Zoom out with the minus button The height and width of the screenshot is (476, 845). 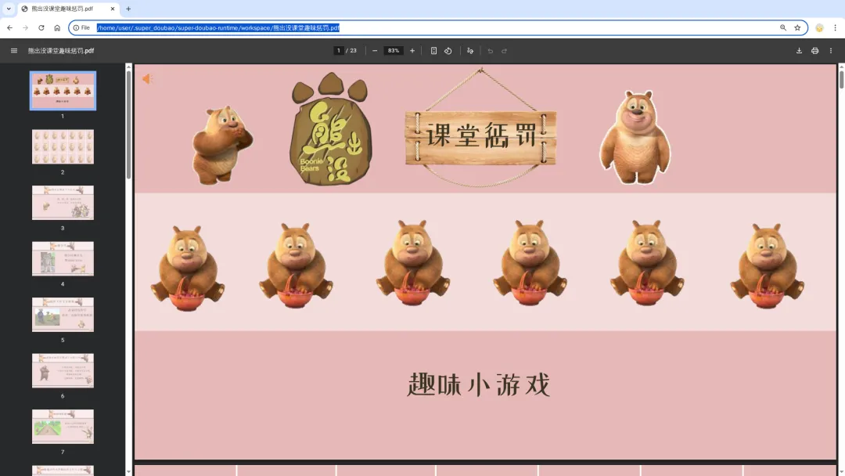point(375,51)
